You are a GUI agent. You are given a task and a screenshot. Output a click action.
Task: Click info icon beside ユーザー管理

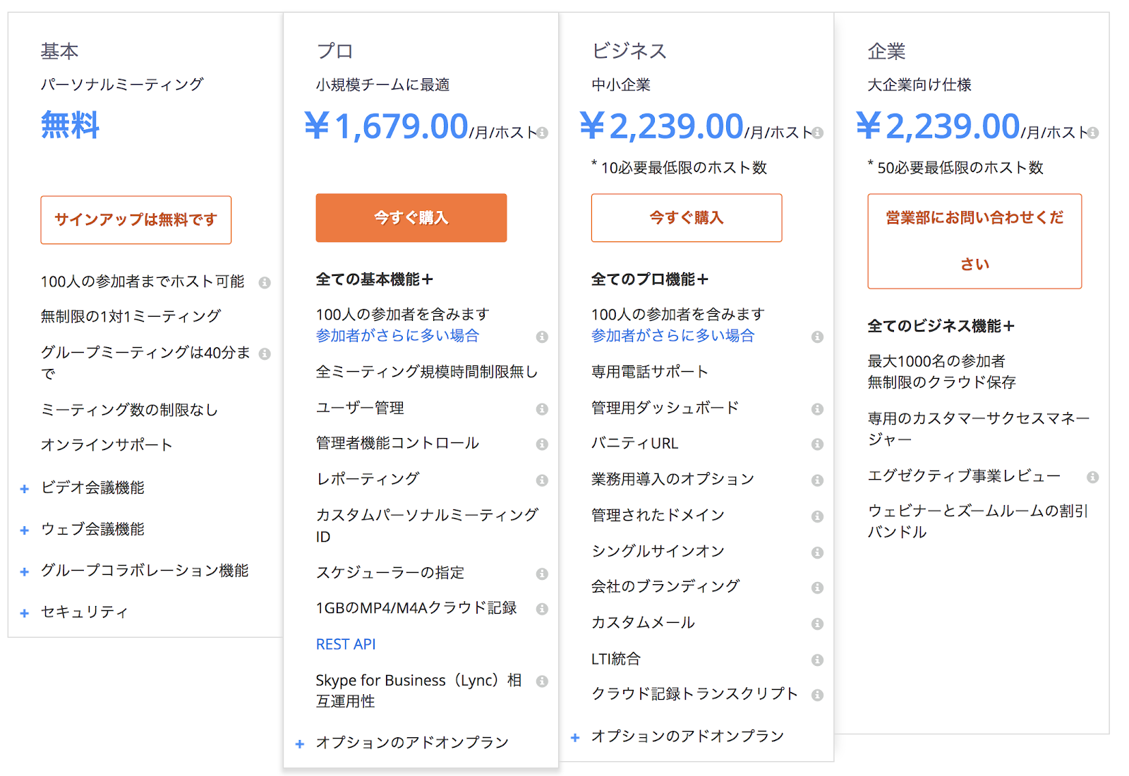click(x=542, y=409)
